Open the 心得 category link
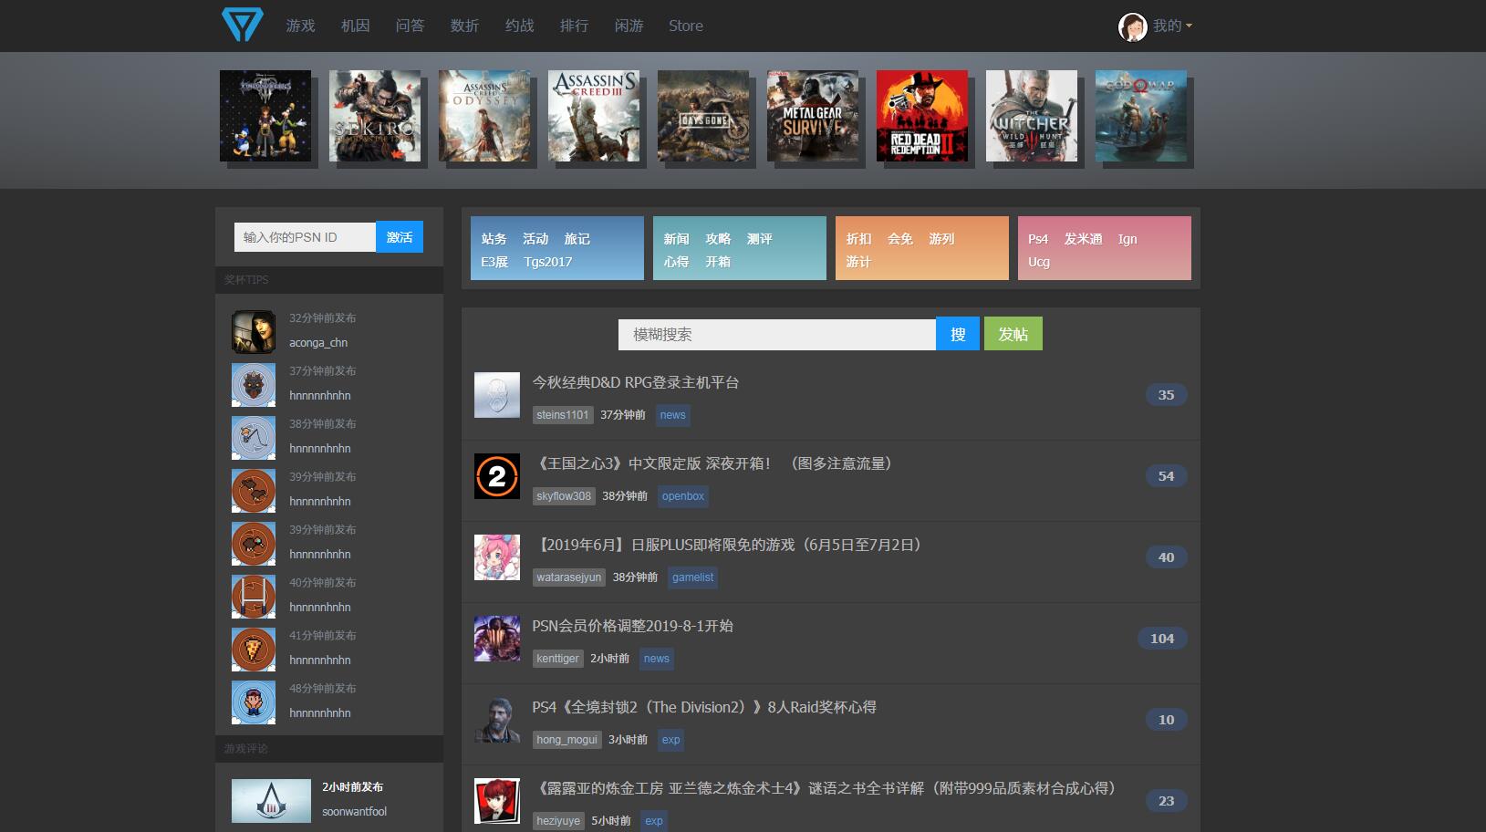The width and height of the screenshot is (1486, 832). 676,262
